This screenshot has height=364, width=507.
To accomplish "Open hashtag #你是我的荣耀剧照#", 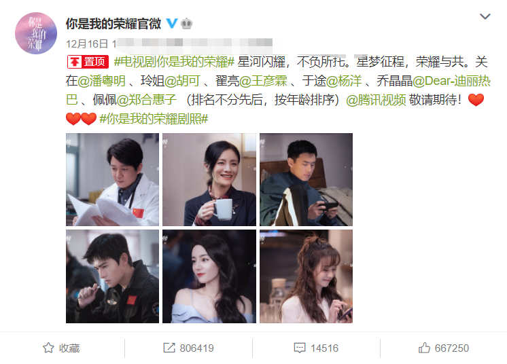I will [x=154, y=119].
